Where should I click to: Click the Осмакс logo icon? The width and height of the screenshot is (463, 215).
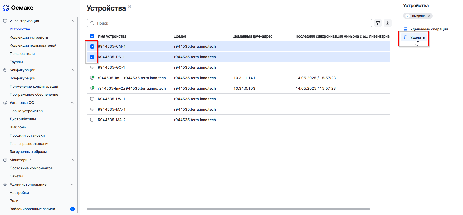click(x=6, y=8)
